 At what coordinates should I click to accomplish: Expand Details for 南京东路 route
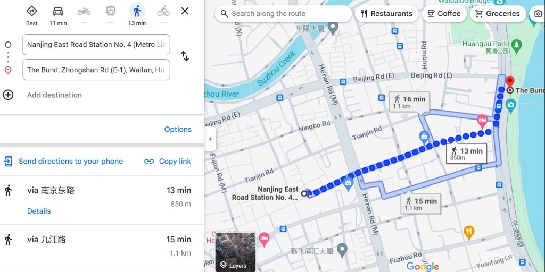[39, 211]
